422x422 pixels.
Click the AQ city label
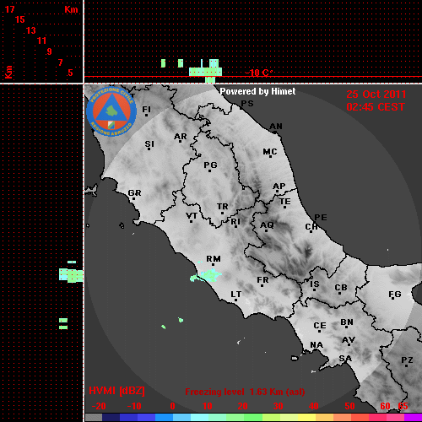coord(267,225)
